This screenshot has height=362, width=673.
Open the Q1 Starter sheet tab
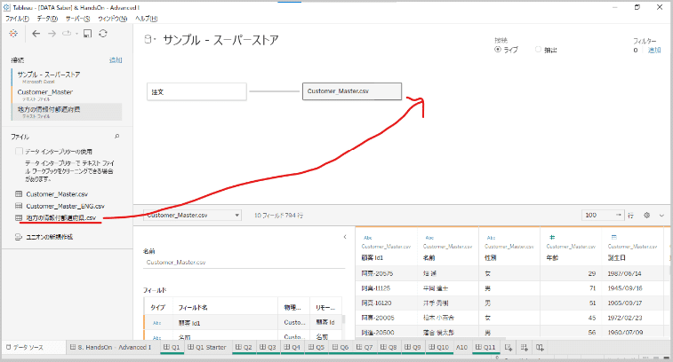pyautogui.click(x=207, y=347)
